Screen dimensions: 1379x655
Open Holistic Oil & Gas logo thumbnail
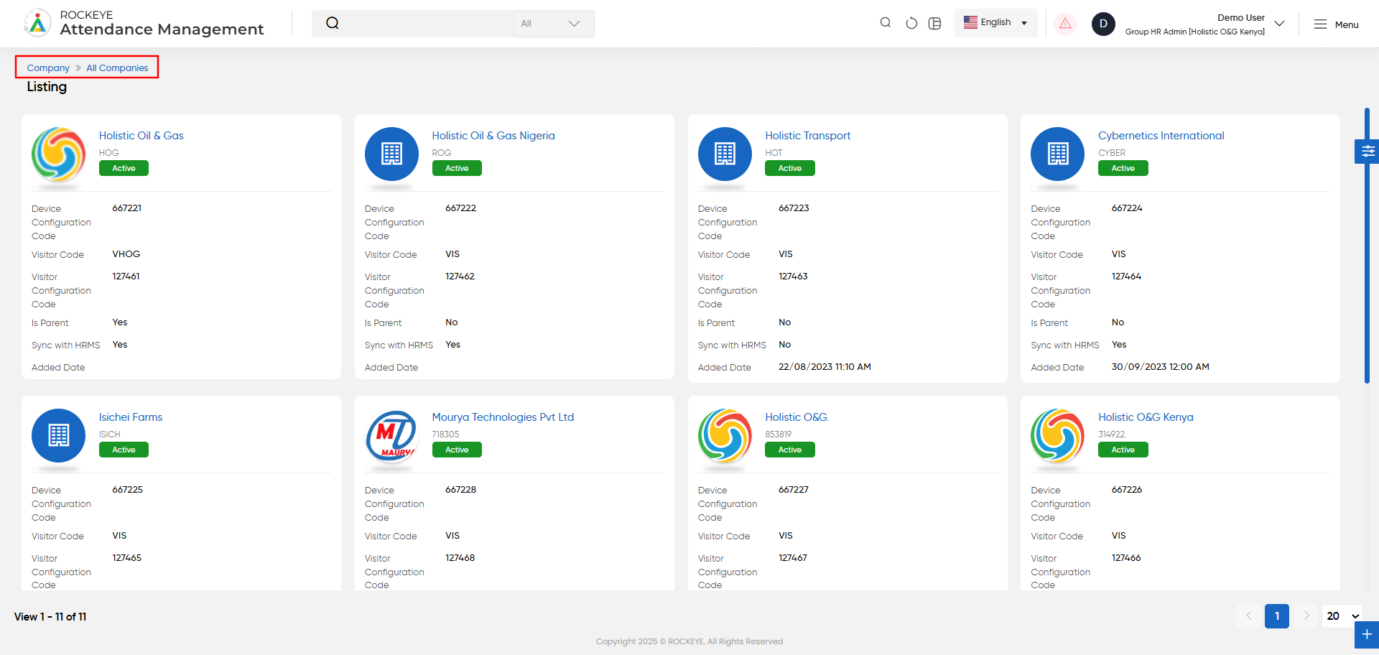58,154
